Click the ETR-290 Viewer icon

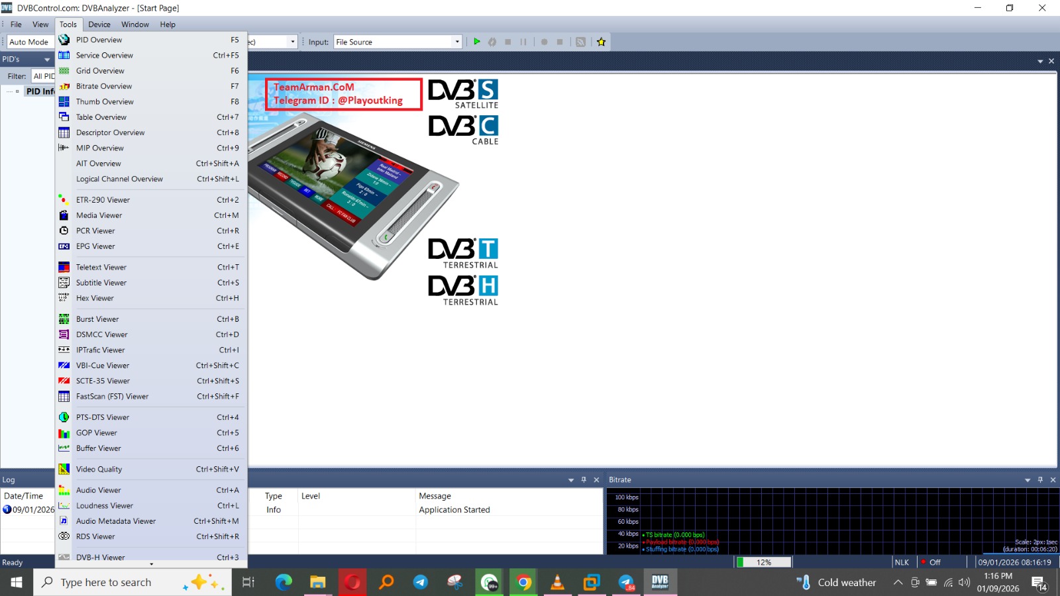(x=64, y=200)
